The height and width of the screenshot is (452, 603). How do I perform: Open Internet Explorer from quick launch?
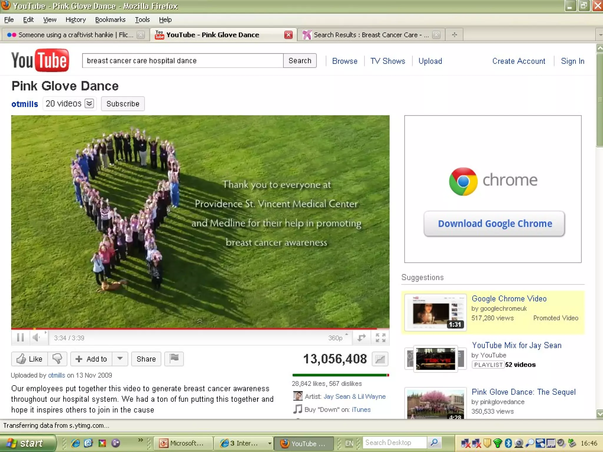[76, 443]
